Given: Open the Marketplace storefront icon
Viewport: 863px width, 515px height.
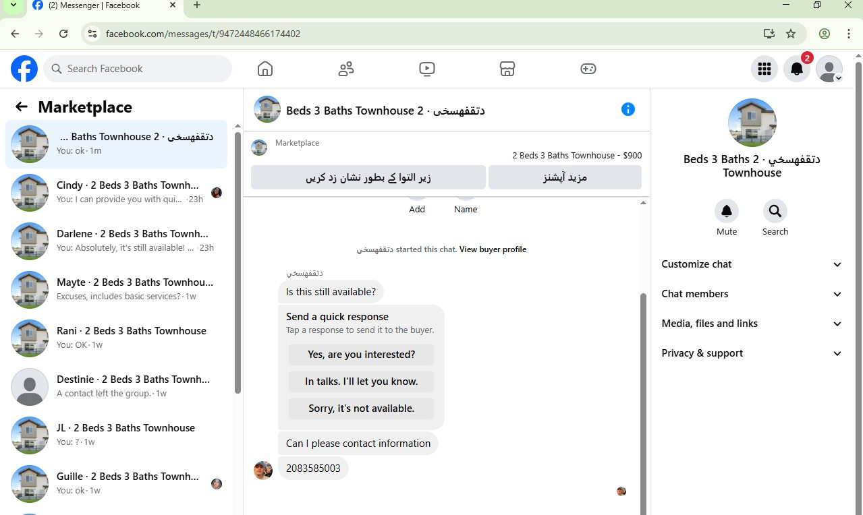Looking at the screenshot, I should tap(507, 69).
